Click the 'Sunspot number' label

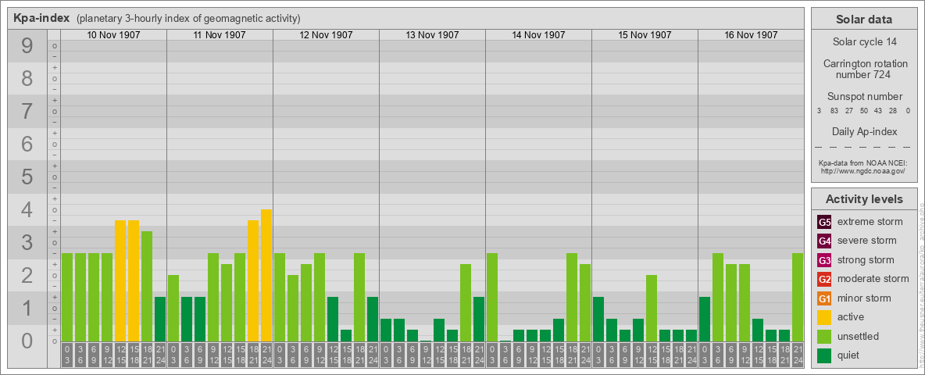(x=864, y=97)
